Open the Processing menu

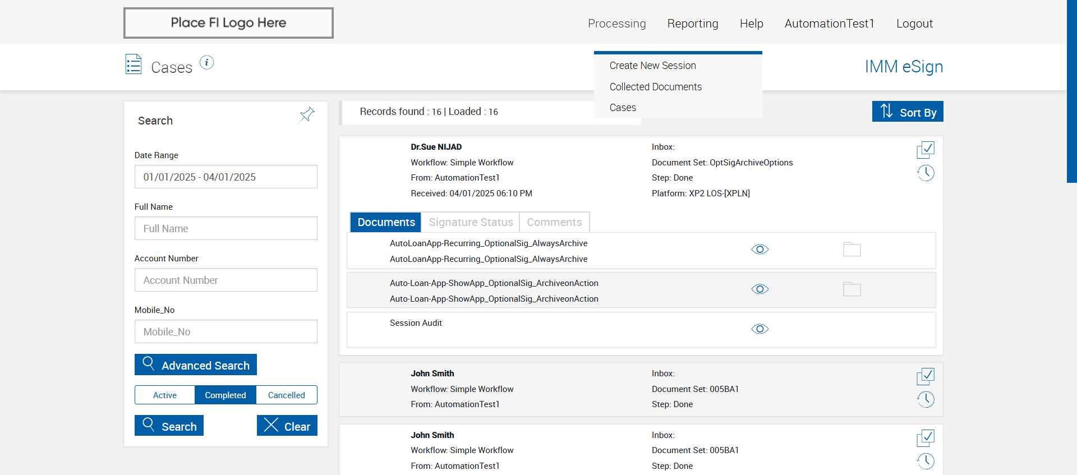point(616,24)
